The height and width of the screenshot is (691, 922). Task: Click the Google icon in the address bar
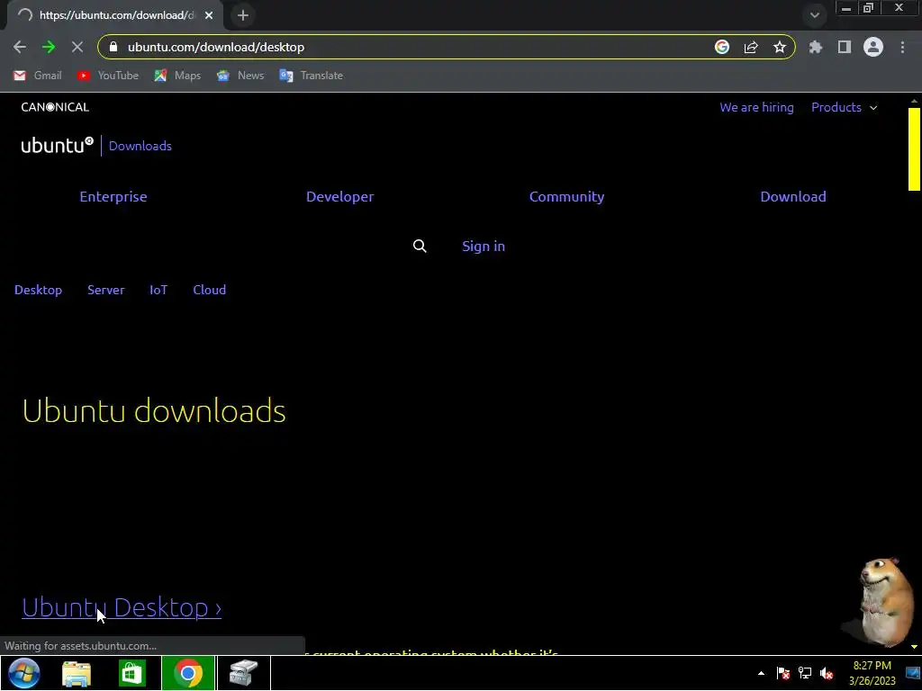(721, 47)
